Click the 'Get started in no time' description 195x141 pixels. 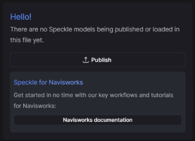[x=93, y=101]
